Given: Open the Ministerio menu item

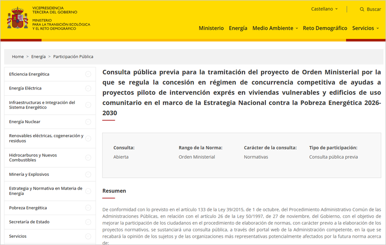Looking at the screenshot, I should (211, 28).
